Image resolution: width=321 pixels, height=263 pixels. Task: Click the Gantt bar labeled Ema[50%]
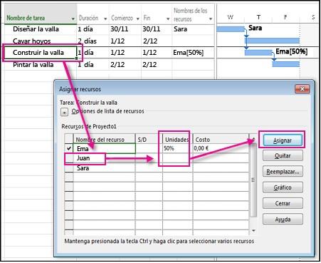click(258, 53)
